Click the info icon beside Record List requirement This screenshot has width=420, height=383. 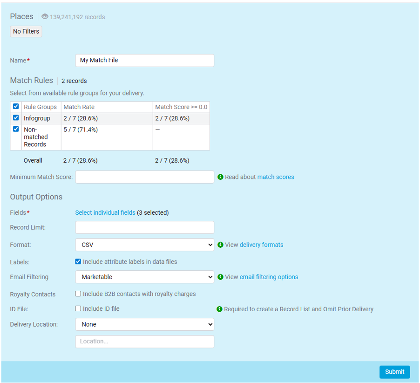pos(220,309)
